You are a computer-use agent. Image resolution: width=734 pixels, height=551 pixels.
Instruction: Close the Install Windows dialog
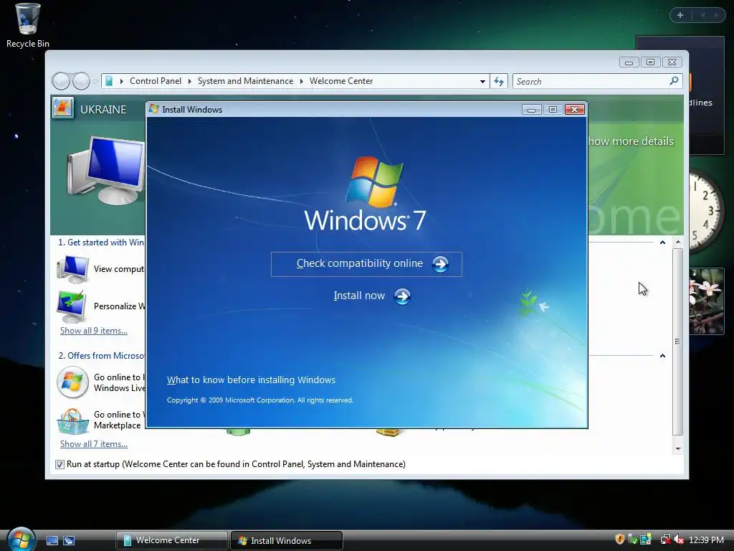pyautogui.click(x=574, y=109)
